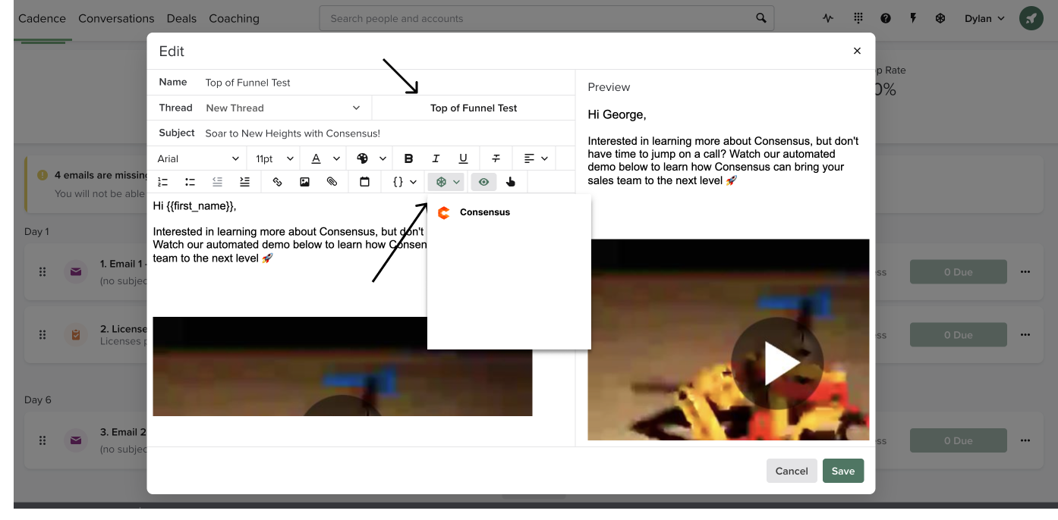Image resolution: width=1058 pixels, height=520 pixels.
Task: Click the drag handle for 3. Email 2
Action: (x=43, y=440)
